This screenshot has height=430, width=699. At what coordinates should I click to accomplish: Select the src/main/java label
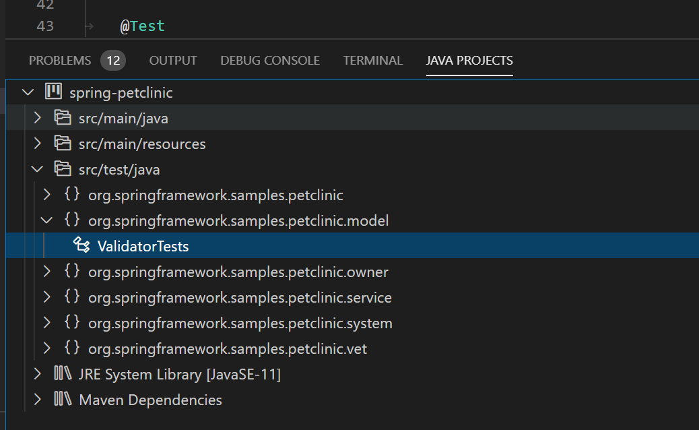pyautogui.click(x=123, y=118)
